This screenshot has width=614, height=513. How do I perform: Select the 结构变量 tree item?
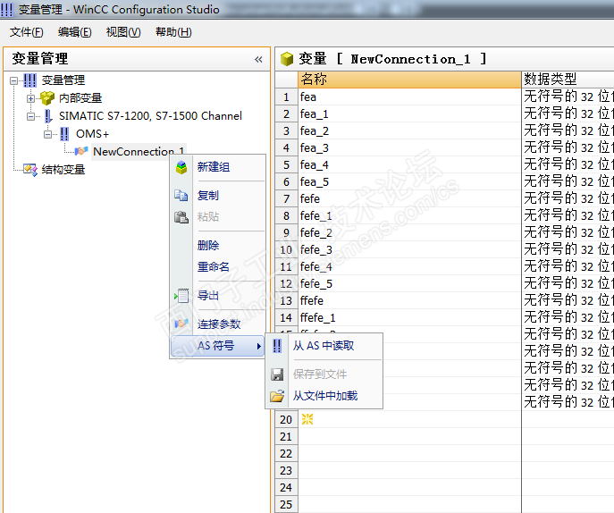pos(63,170)
